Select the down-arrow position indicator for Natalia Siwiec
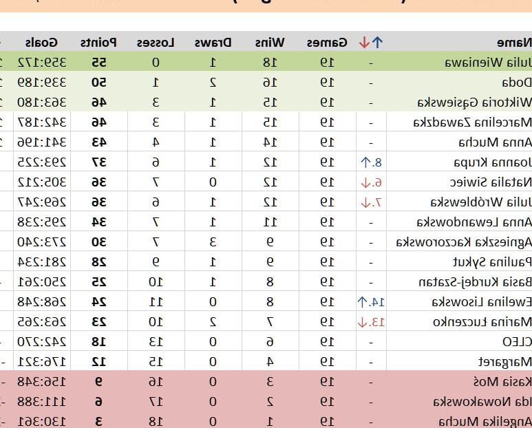 tap(371, 182)
